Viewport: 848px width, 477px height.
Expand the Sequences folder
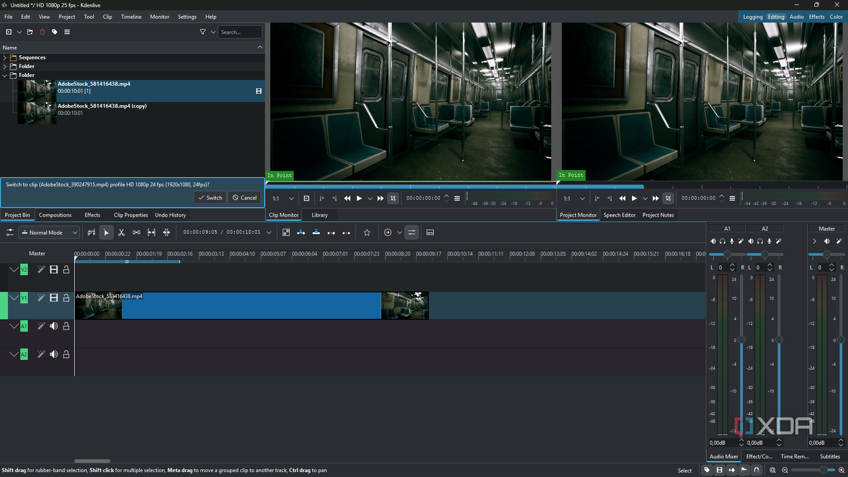click(5, 58)
